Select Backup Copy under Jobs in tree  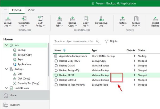tap(25, 55)
